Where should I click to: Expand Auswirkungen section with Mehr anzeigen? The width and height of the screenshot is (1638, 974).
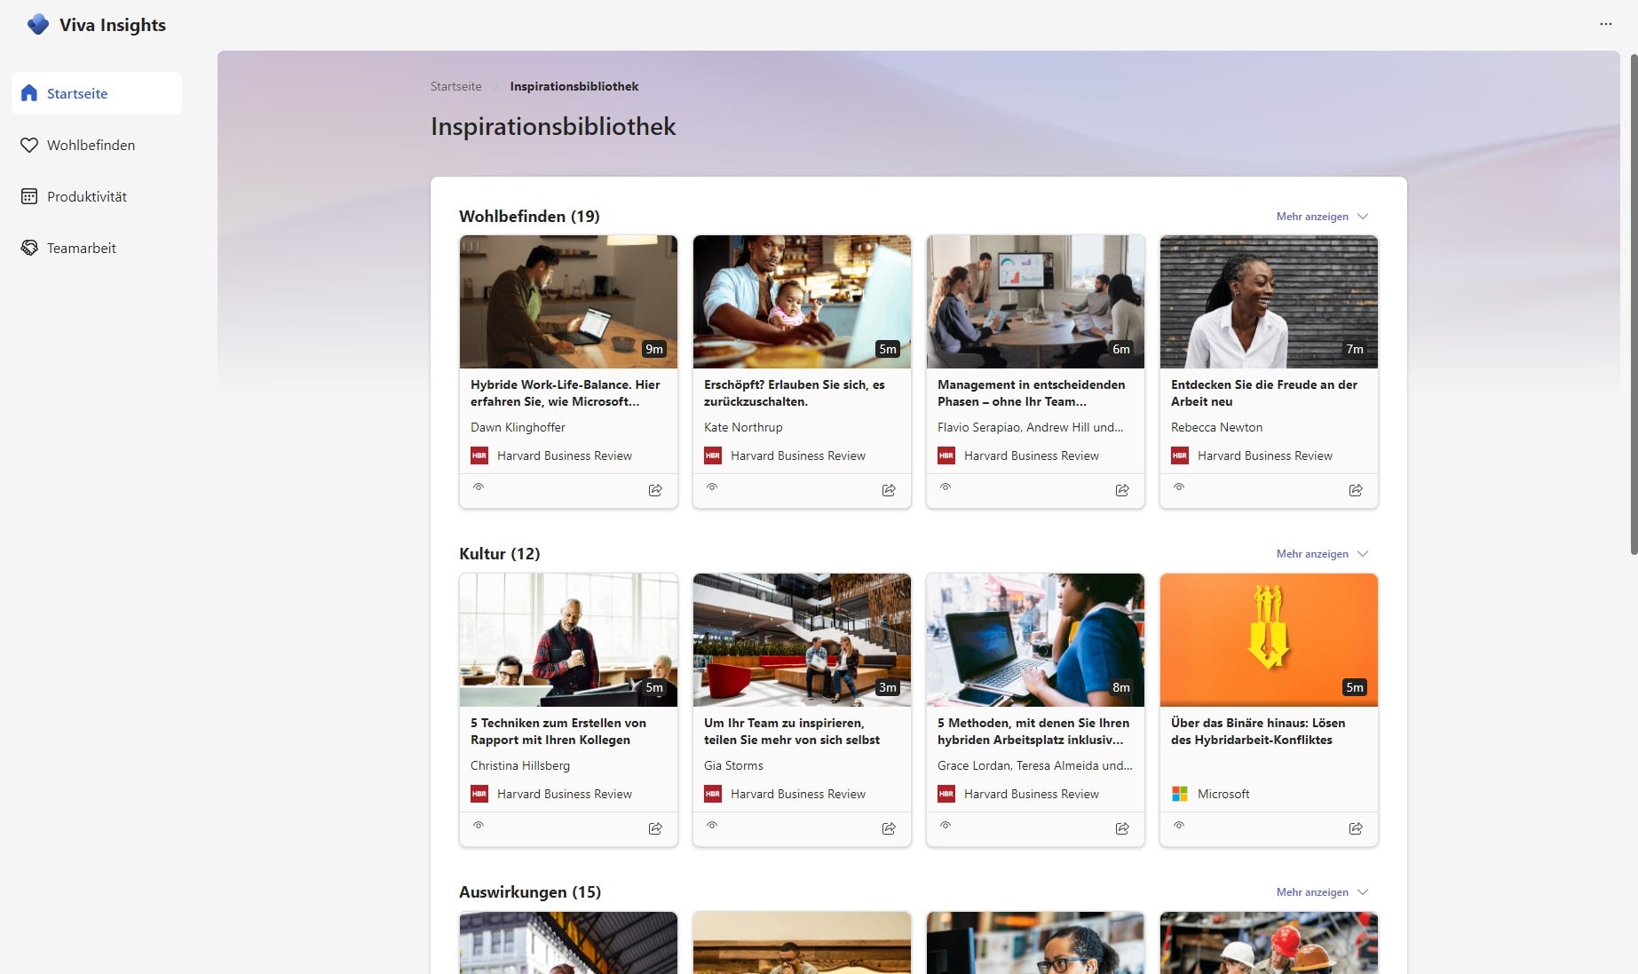point(1321,892)
